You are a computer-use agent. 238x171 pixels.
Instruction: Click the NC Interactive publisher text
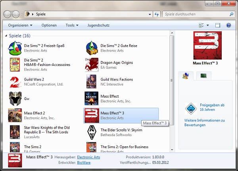[112, 84]
